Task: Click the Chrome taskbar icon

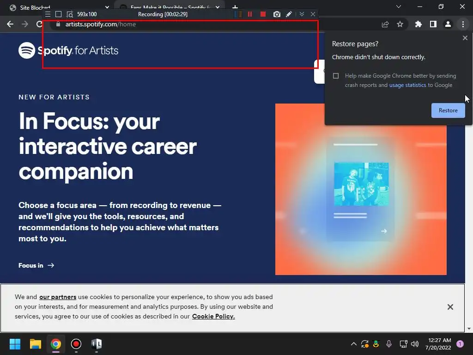Action: point(56,344)
